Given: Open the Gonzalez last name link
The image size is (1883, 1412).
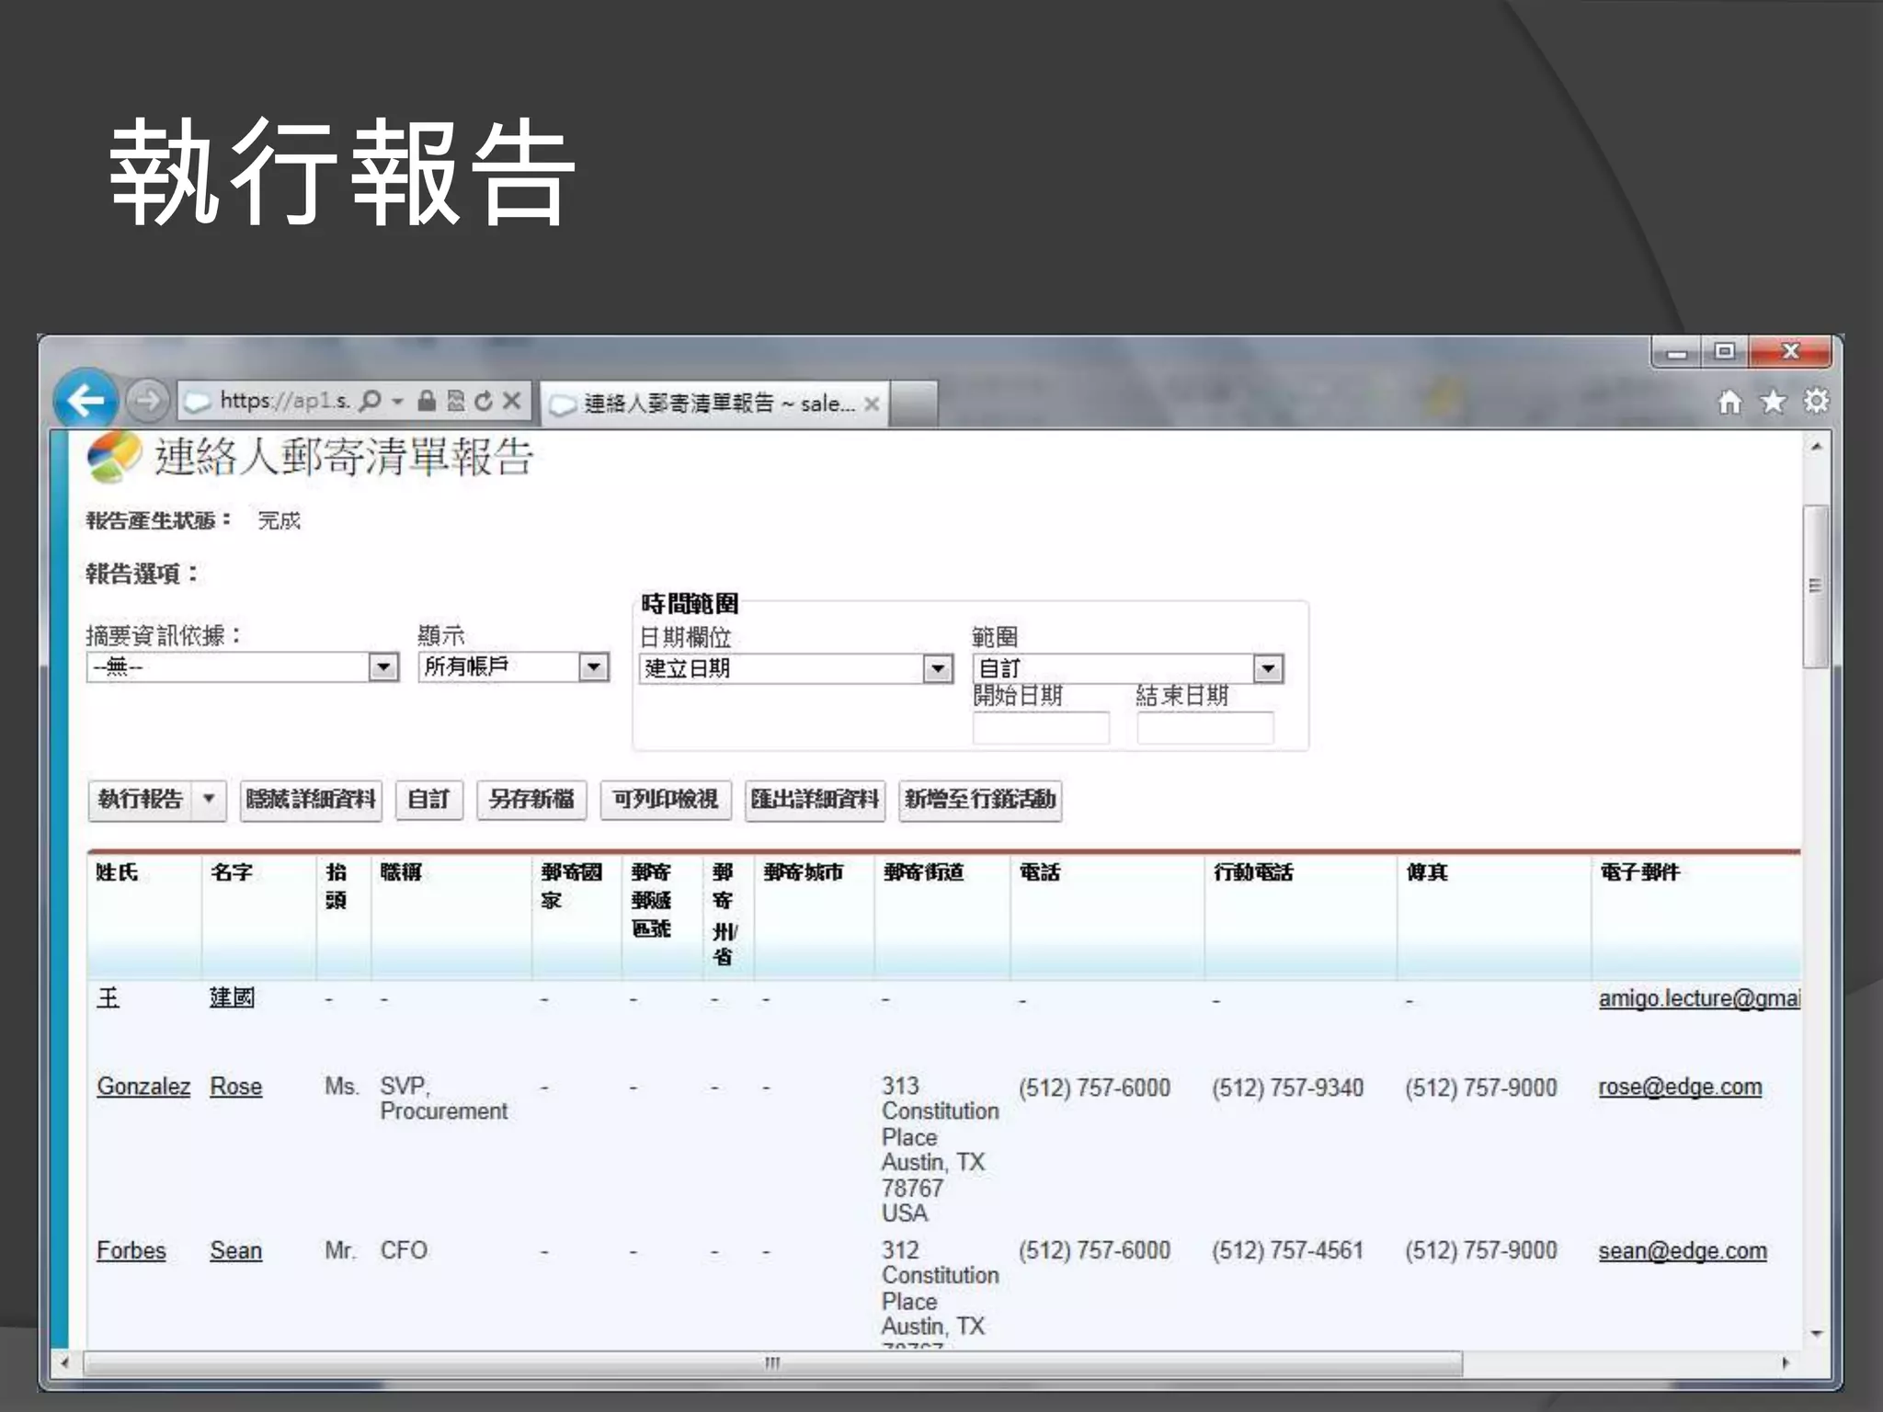Looking at the screenshot, I should click(143, 1087).
